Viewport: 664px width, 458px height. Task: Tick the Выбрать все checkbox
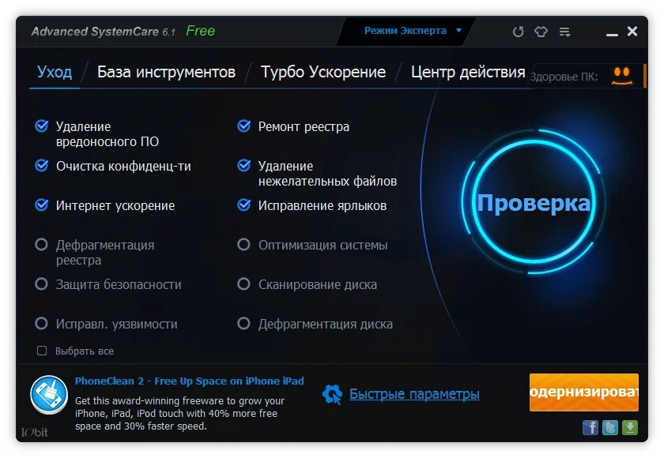[42, 351]
